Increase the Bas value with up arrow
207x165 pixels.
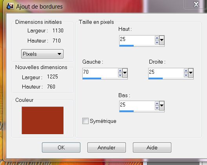pyautogui.click(x=157, y=104)
